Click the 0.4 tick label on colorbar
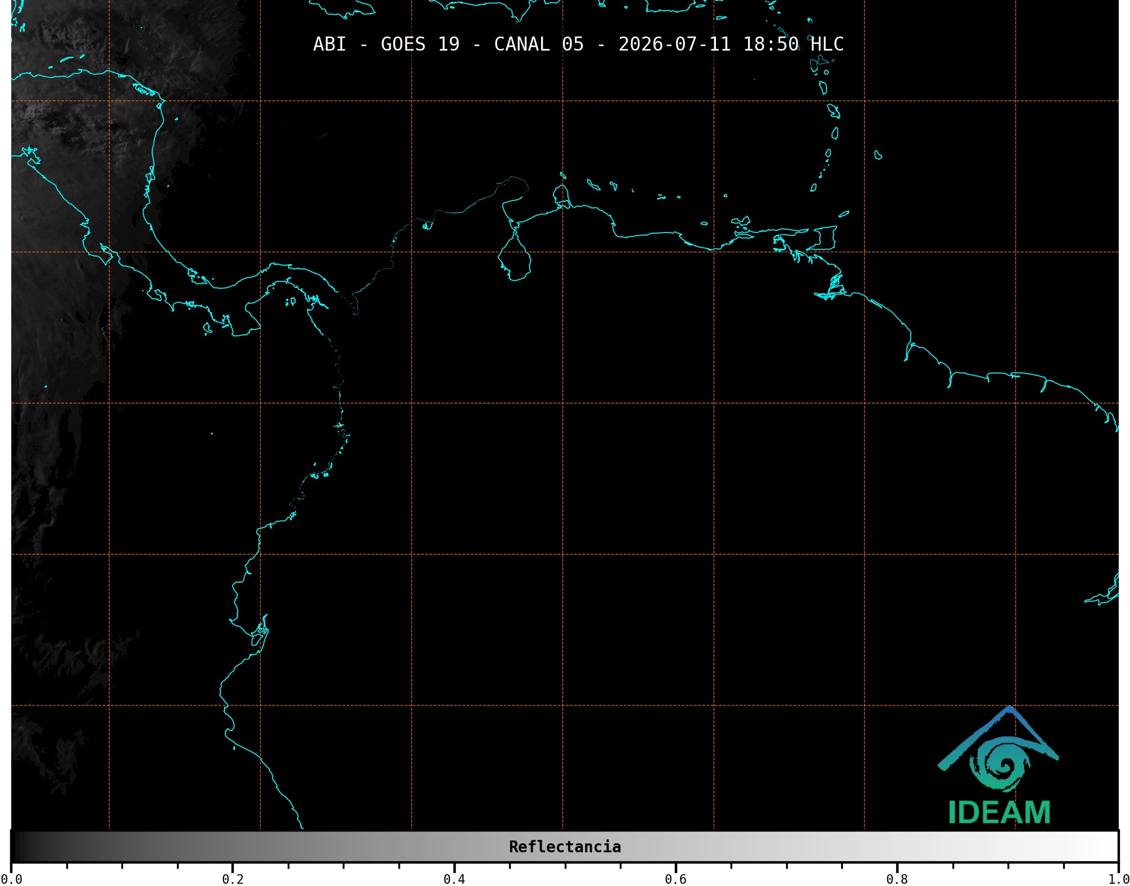The image size is (1130, 886). coord(454,879)
